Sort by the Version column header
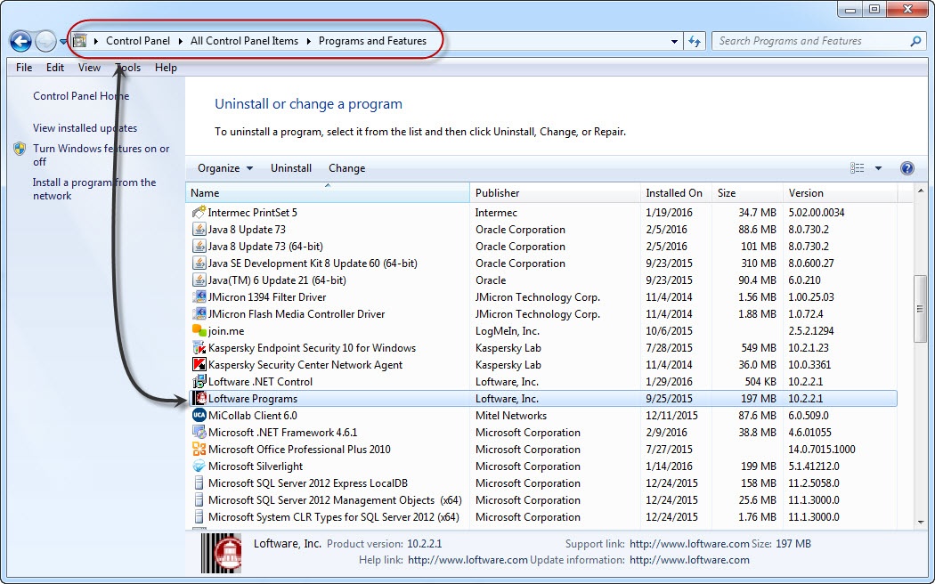This screenshot has width=935, height=584. [x=841, y=193]
